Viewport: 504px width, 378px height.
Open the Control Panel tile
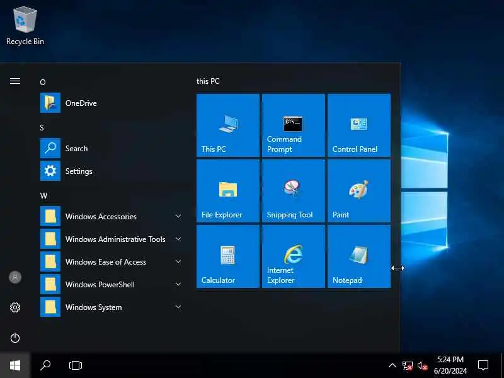pos(359,125)
